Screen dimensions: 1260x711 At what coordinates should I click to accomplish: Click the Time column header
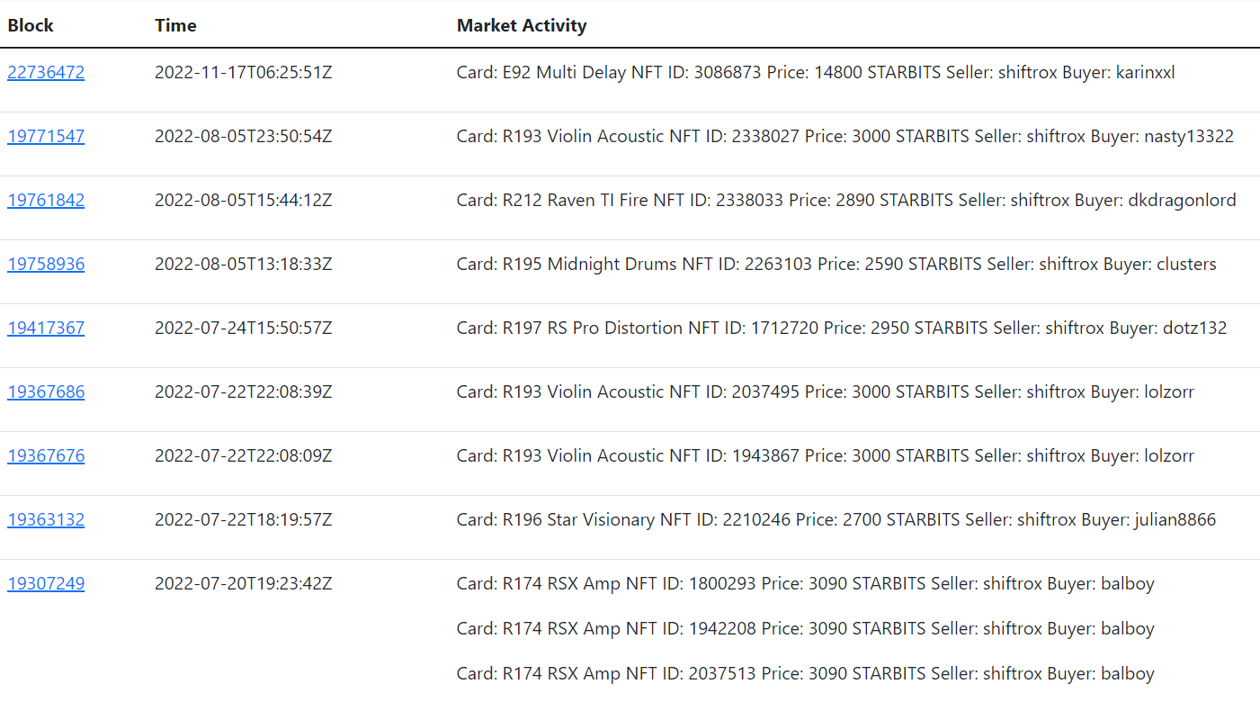[175, 25]
